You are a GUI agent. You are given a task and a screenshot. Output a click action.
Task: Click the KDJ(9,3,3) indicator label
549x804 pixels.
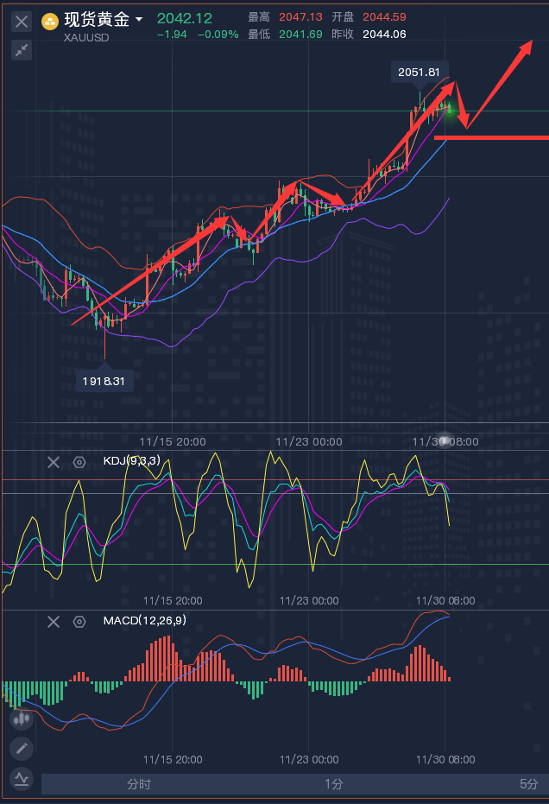tap(131, 461)
